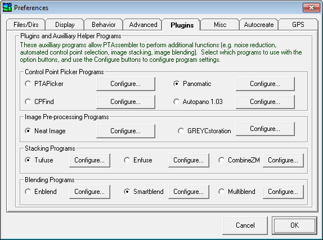The image size is (323, 240).
Task: Open the GPS tab
Action: (x=298, y=25)
